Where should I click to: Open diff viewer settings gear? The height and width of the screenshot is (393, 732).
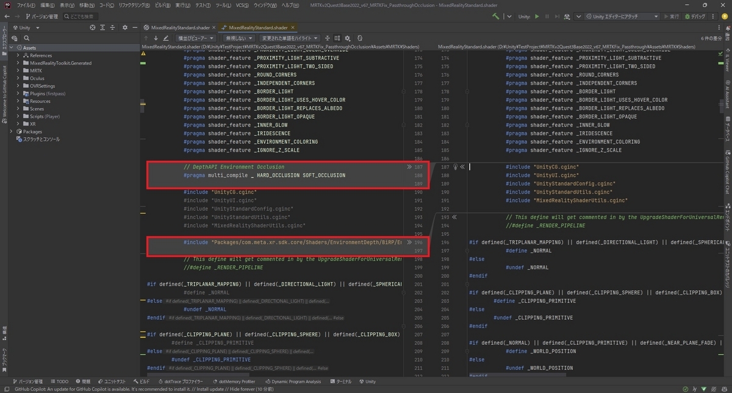348,38
